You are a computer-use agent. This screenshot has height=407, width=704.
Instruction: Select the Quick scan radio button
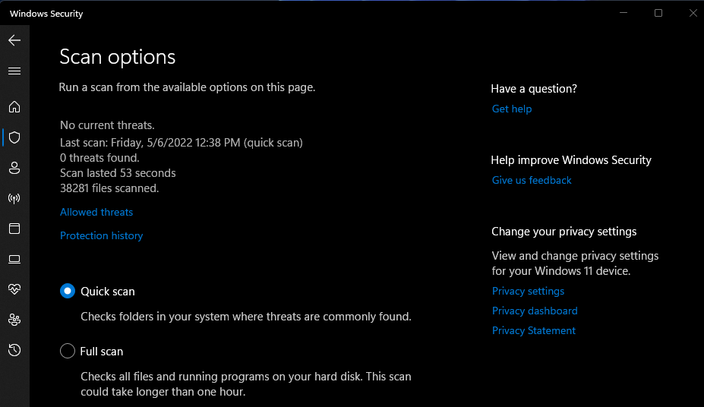tap(68, 291)
